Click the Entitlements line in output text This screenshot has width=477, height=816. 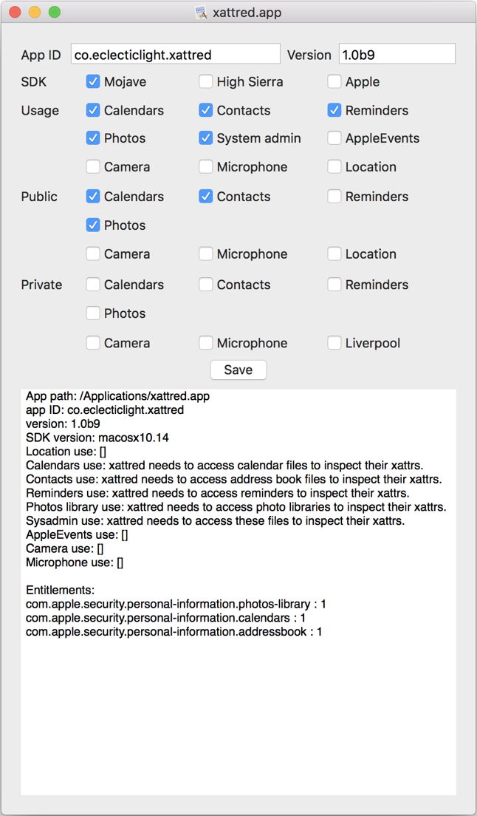tap(61, 590)
